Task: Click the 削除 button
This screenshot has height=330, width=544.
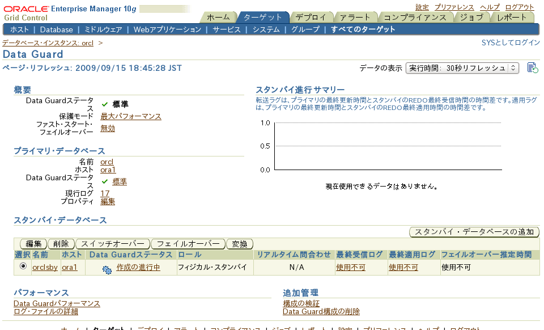Action: [x=61, y=244]
